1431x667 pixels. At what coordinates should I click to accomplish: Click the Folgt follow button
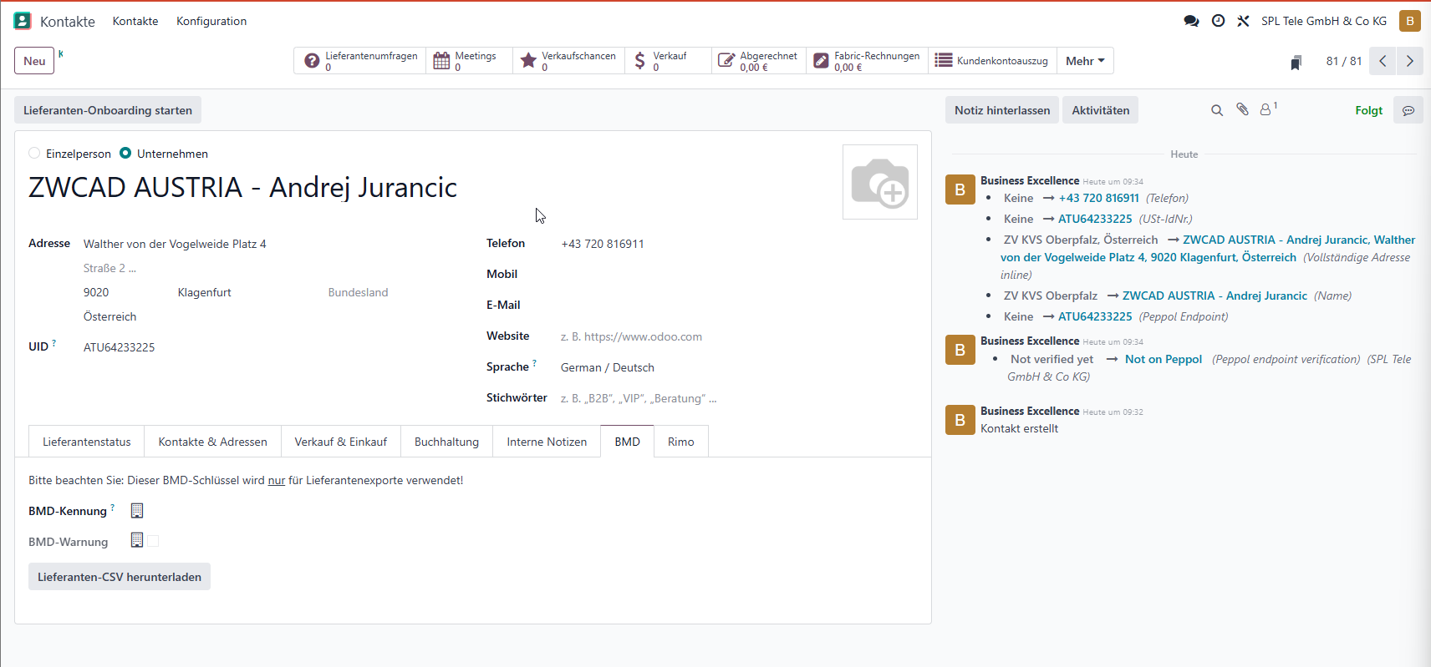(x=1369, y=110)
